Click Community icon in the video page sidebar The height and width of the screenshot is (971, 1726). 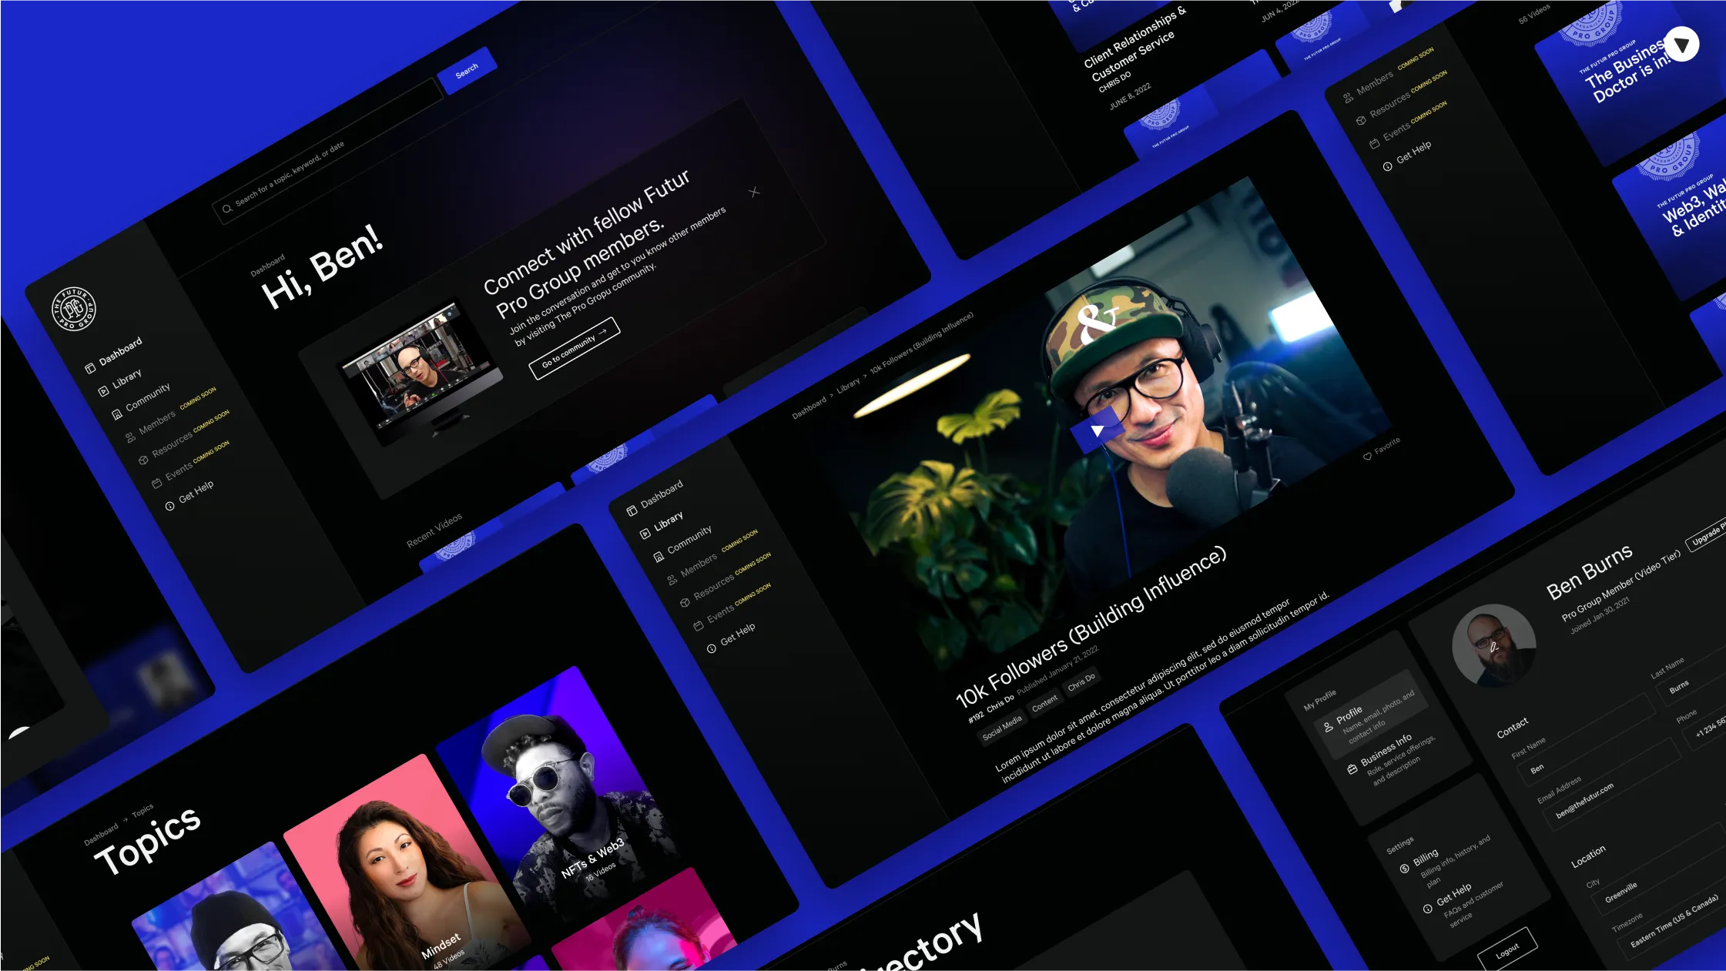click(x=659, y=557)
